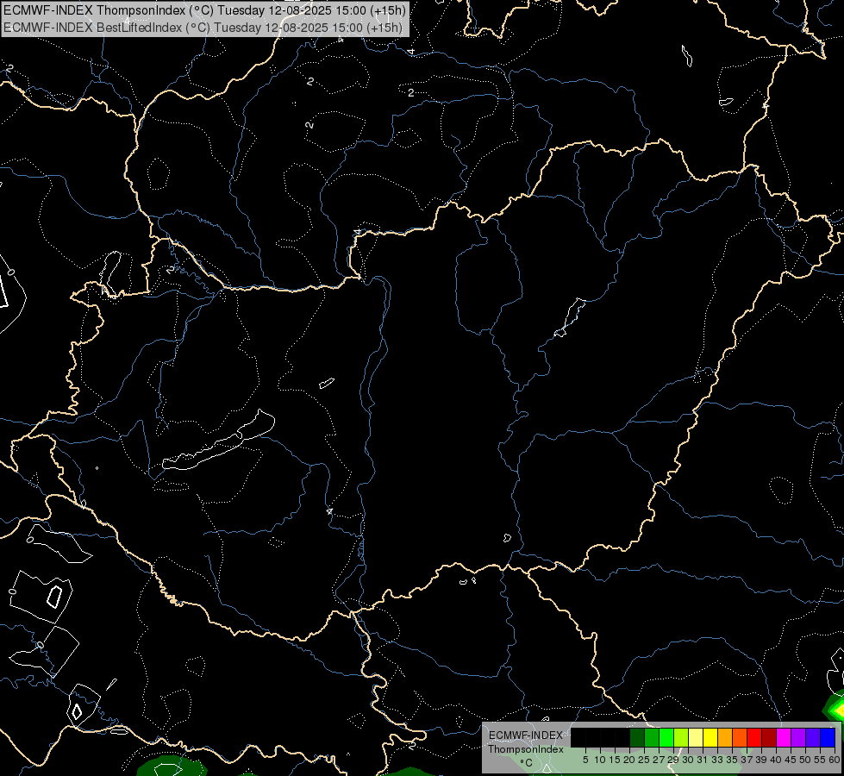844x776 pixels.
Task: Select the pale yellow 30–31 legend swatch
Action: tap(696, 737)
